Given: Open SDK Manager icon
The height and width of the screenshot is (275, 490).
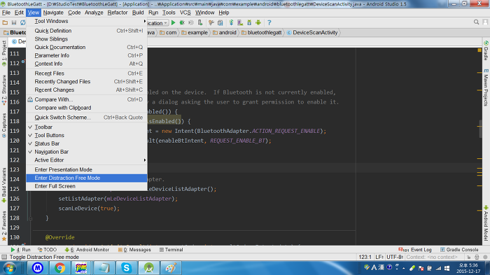Looking at the screenshot, I should point(249,22).
